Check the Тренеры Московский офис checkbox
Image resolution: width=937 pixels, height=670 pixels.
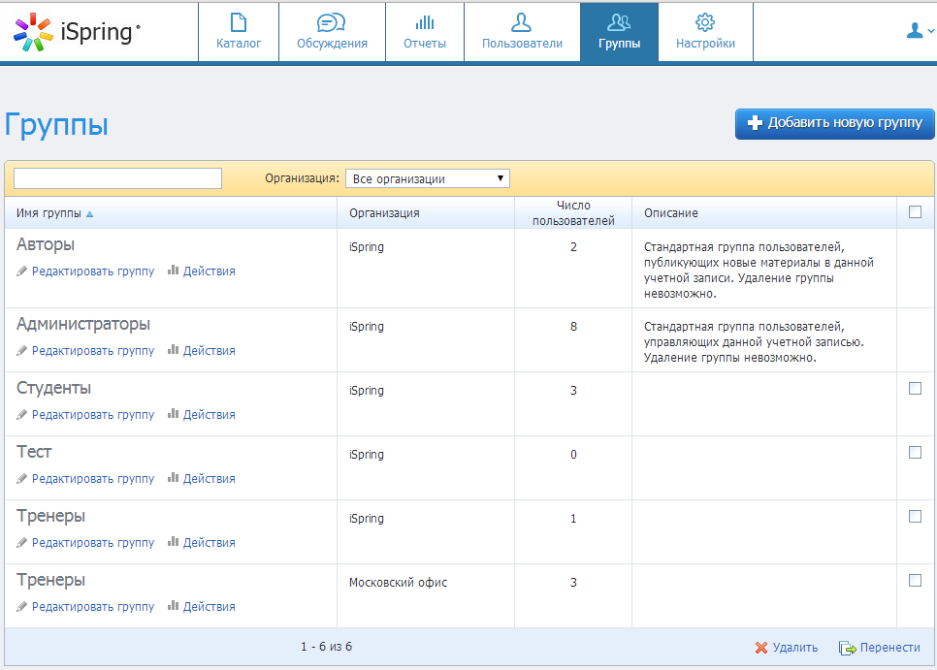pos(915,580)
